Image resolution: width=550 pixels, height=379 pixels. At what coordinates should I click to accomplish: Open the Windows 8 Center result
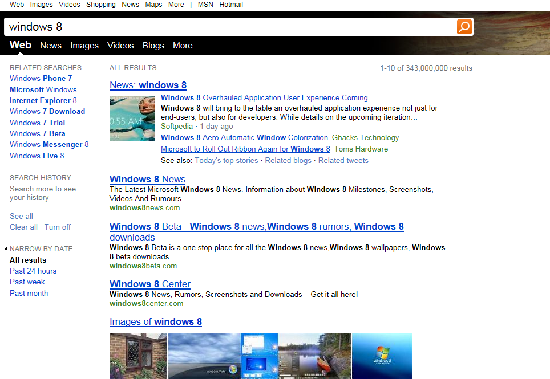pos(150,284)
